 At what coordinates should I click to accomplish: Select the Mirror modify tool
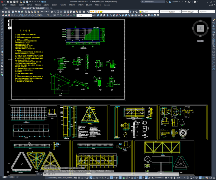(214, 26)
